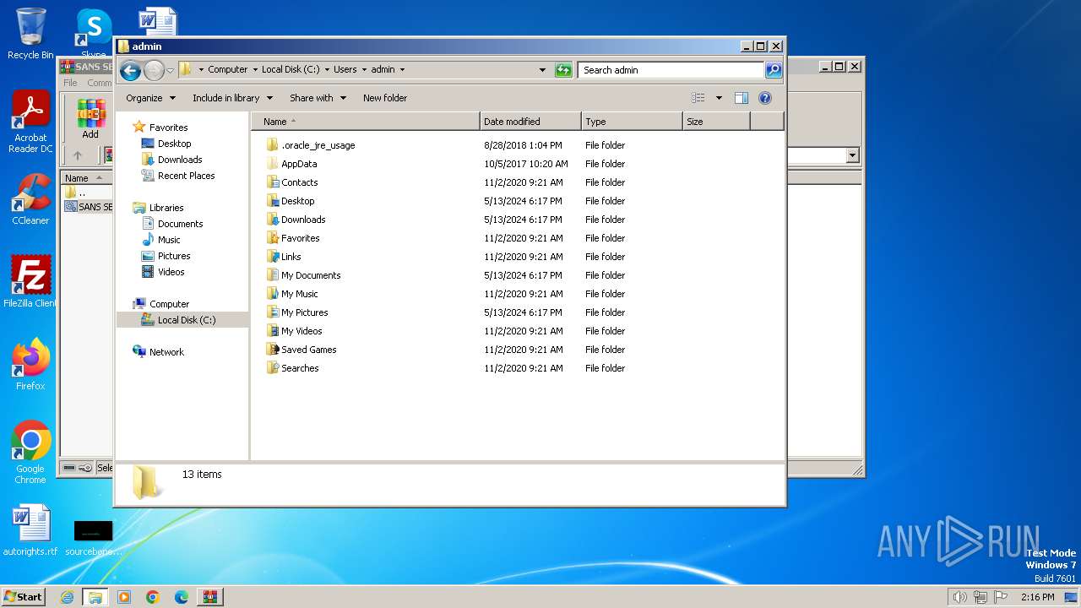Select Computer in navigation pane

[x=169, y=304]
